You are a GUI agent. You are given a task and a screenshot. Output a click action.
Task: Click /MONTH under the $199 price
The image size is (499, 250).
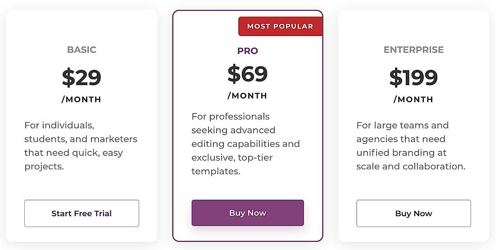coord(413,100)
